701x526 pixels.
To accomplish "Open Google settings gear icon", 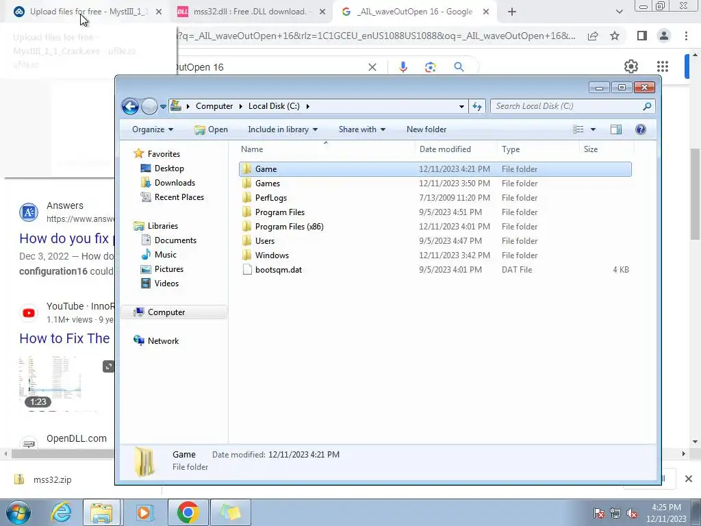I will [630, 66].
